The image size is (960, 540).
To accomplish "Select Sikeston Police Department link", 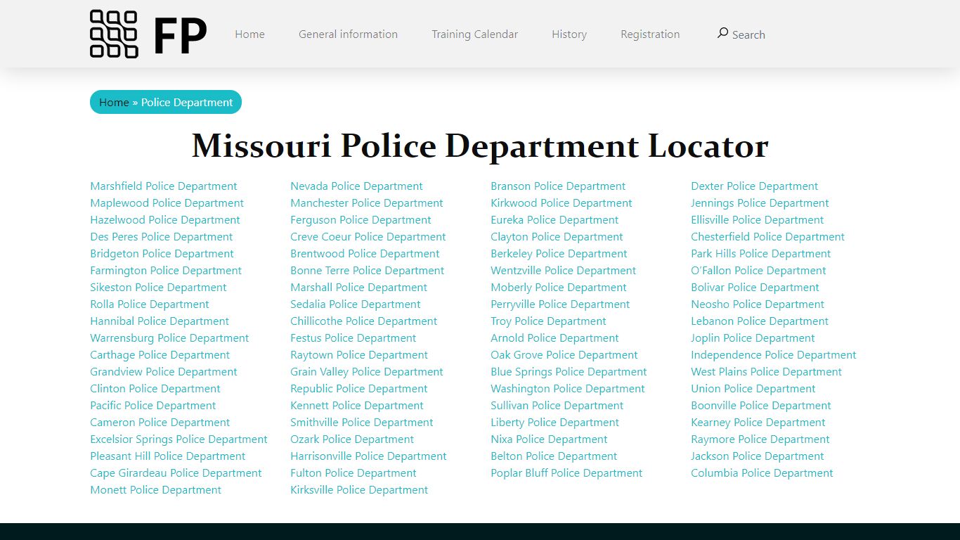I will [x=158, y=288].
